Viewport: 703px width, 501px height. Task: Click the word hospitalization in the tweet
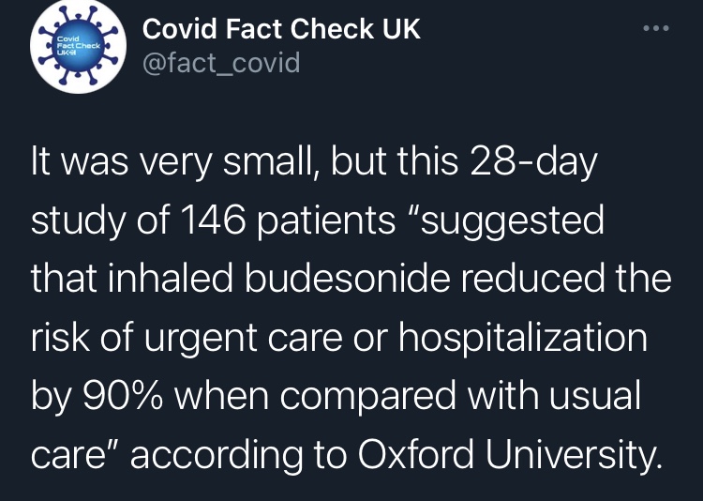[523, 337]
